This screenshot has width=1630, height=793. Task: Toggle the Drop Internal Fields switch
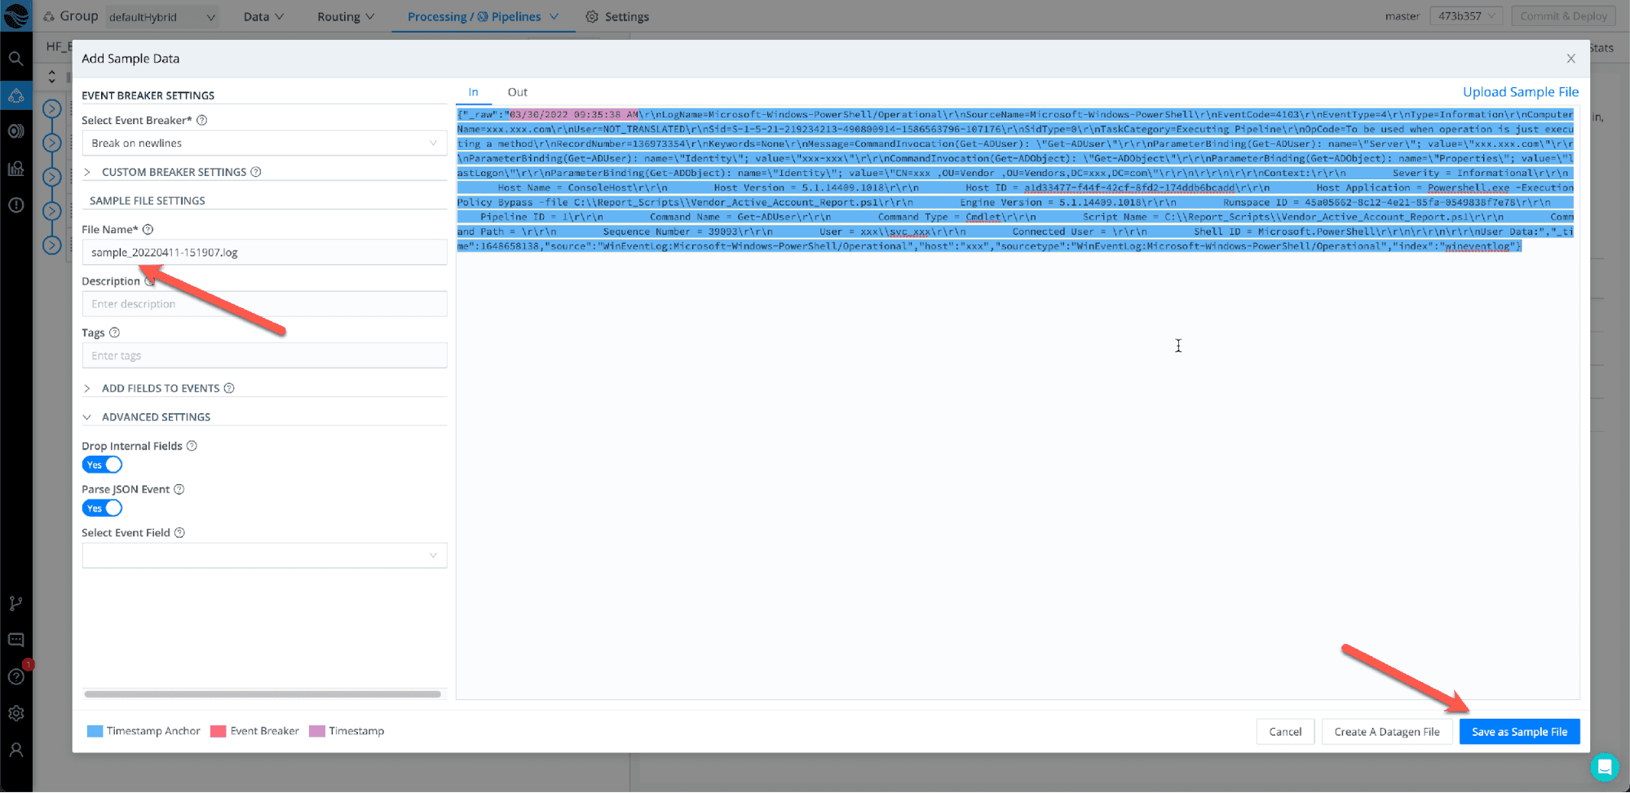tap(102, 465)
